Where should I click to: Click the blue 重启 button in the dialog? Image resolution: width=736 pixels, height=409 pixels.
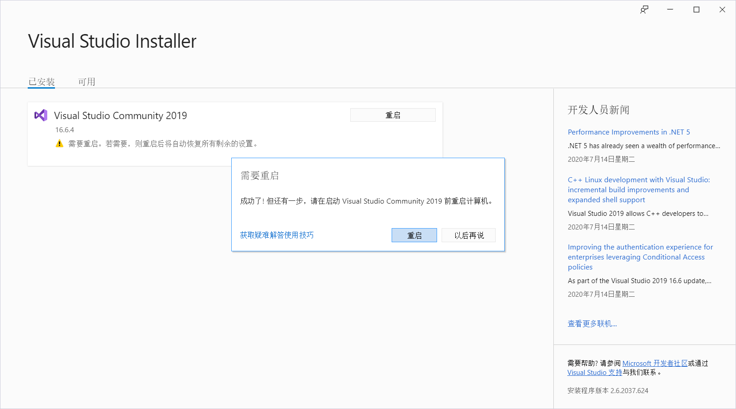pyautogui.click(x=414, y=235)
